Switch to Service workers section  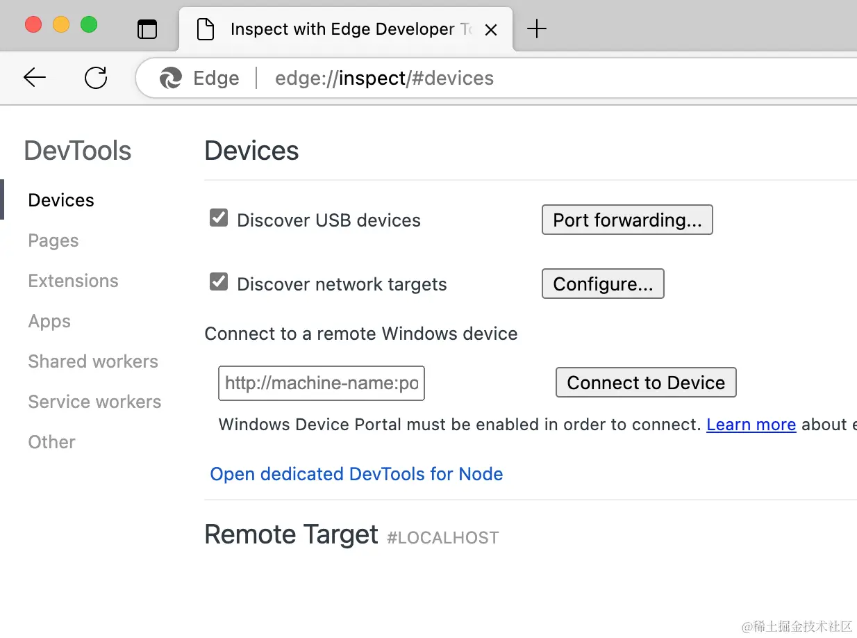[94, 402]
